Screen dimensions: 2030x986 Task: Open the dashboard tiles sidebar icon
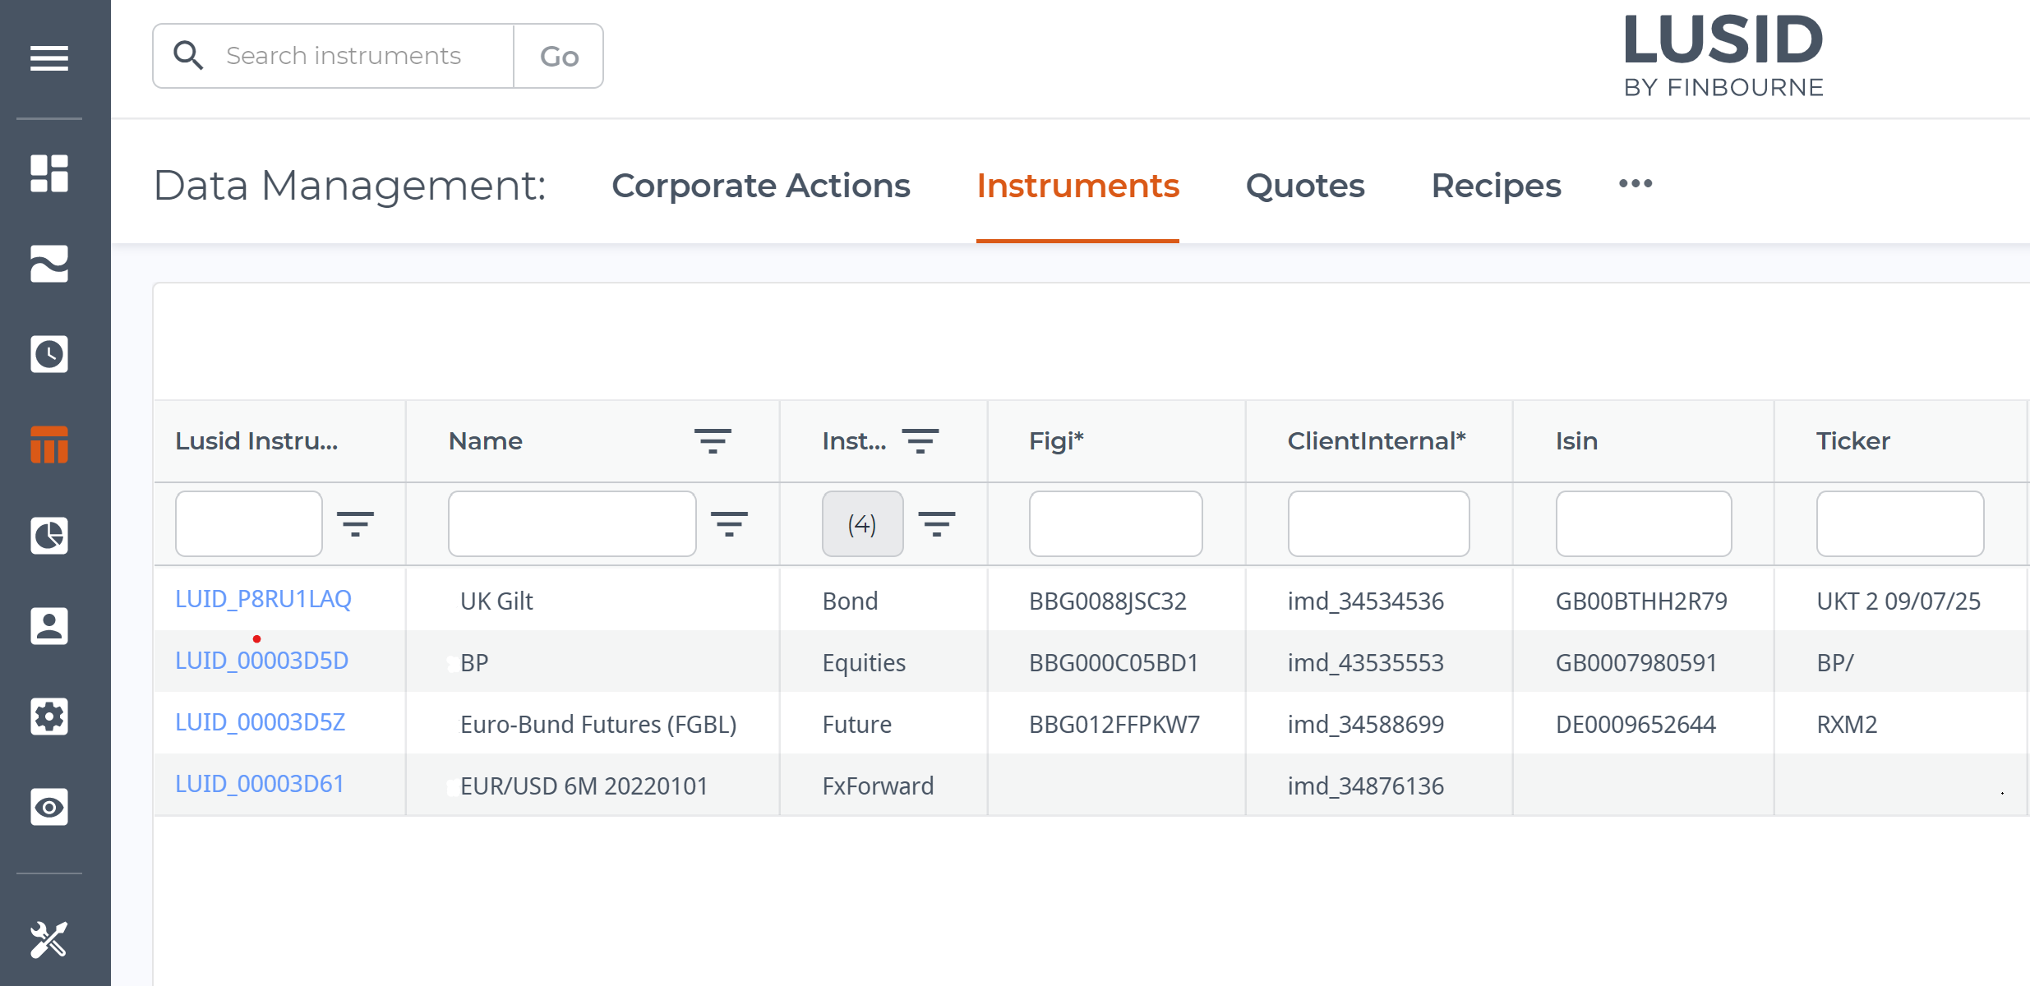49,173
